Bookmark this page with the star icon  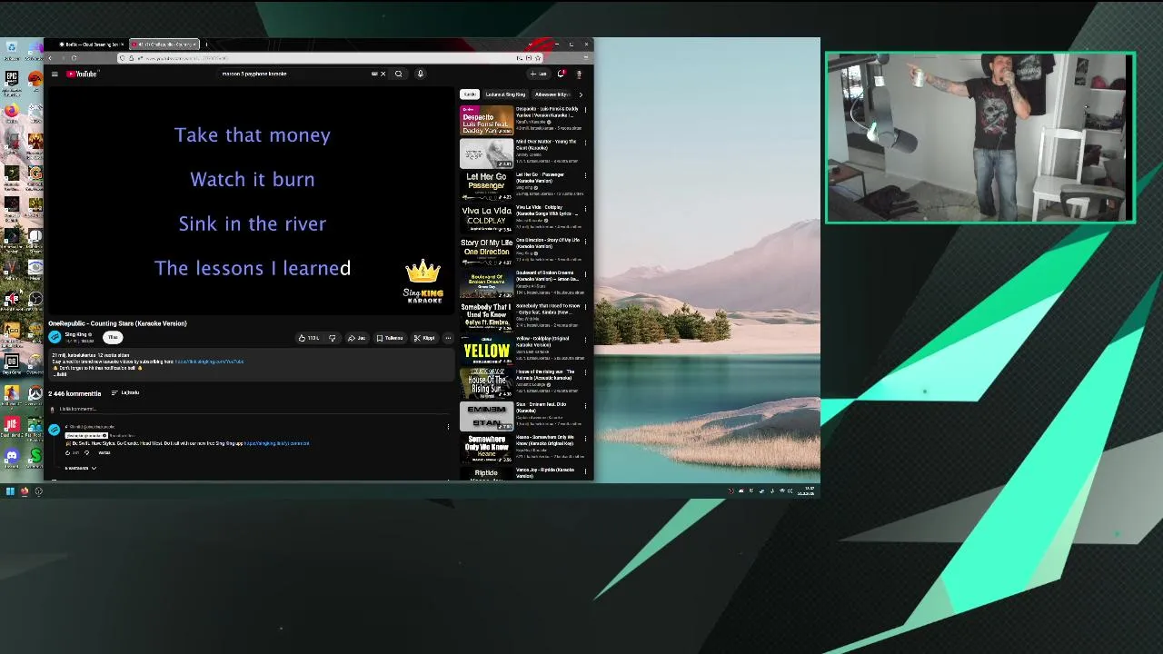[x=537, y=58]
